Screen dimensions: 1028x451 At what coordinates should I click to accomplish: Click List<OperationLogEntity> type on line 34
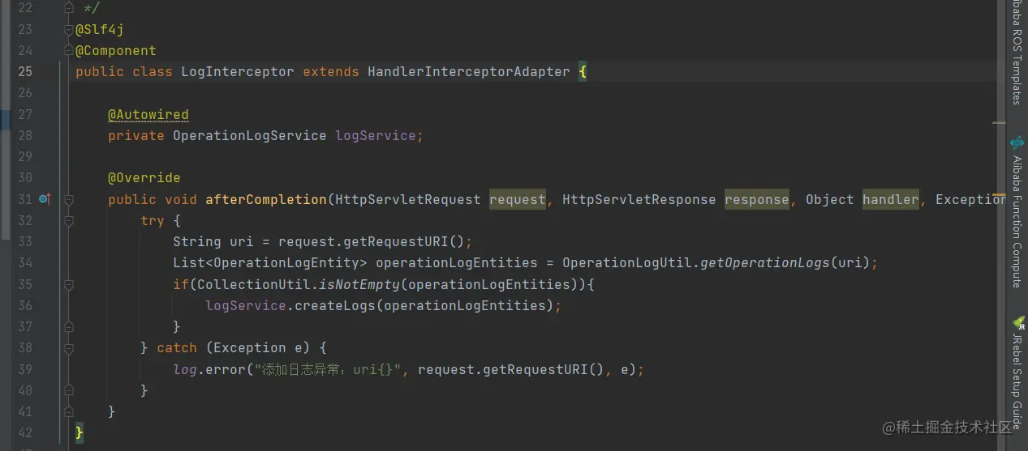point(270,262)
